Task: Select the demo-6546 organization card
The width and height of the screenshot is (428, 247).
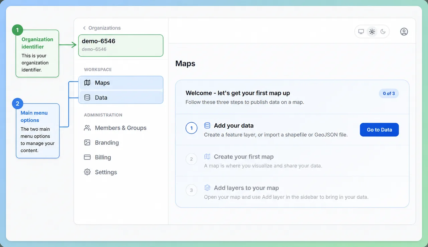Action: coord(121,45)
